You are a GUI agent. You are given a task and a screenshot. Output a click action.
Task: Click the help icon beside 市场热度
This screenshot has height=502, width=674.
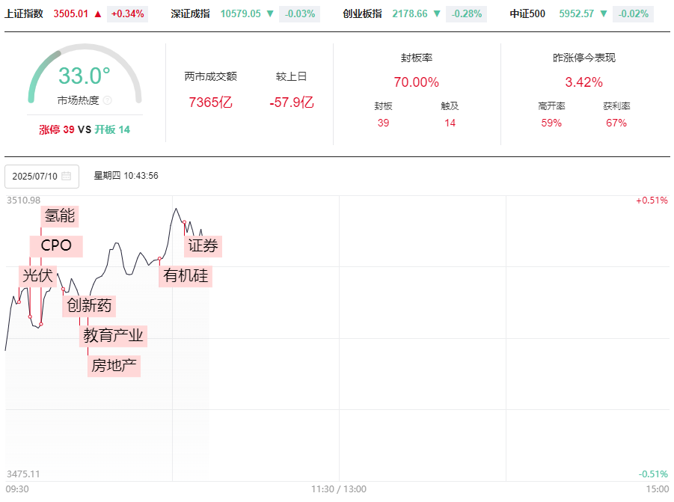coord(107,100)
